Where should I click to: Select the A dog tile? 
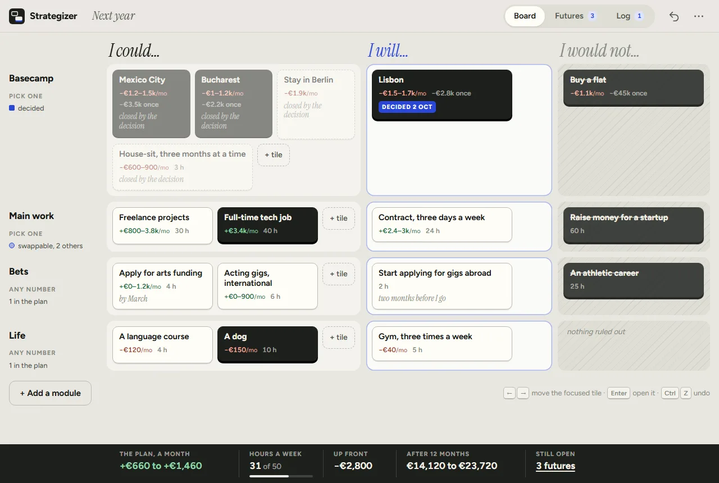[267, 345]
